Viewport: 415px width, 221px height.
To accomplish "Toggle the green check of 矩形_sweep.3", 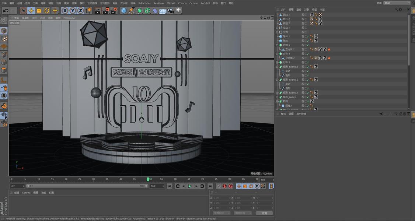I will pos(308,67).
